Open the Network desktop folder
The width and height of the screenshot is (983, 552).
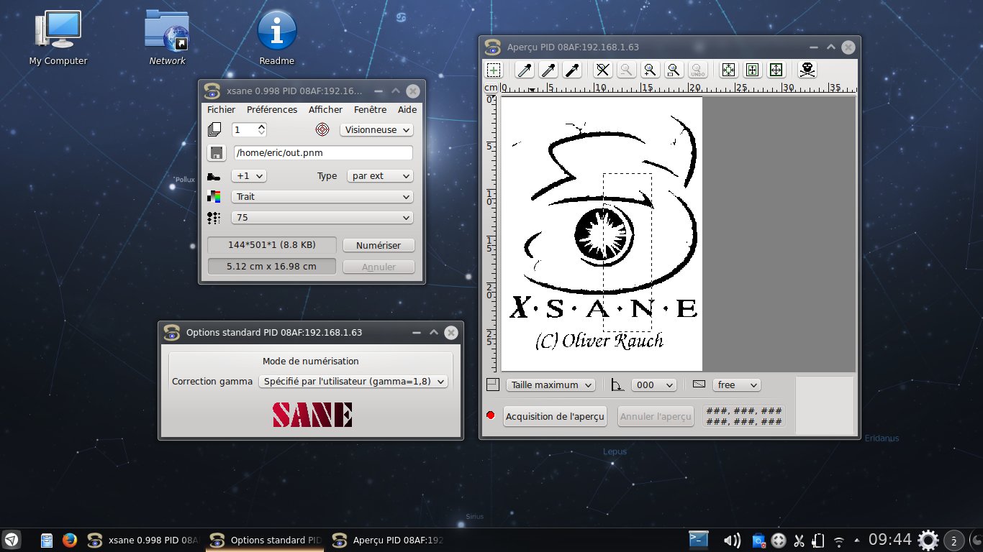167,37
